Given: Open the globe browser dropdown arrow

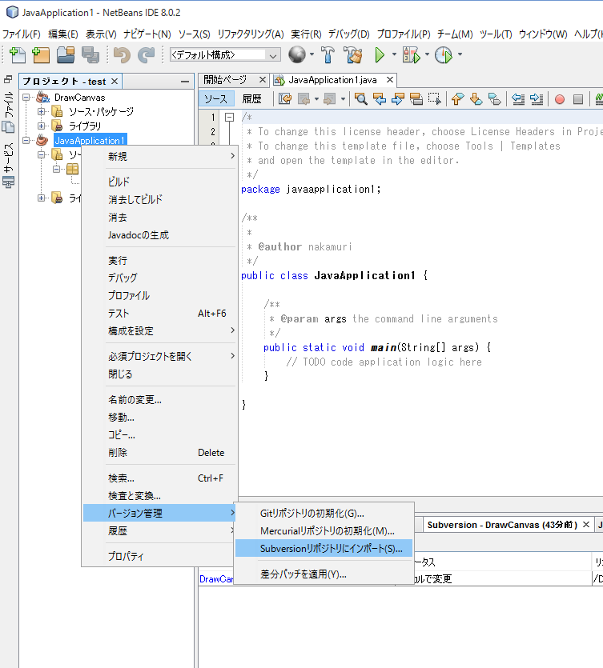Looking at the screenshot, I should click(x=312, y=54).
